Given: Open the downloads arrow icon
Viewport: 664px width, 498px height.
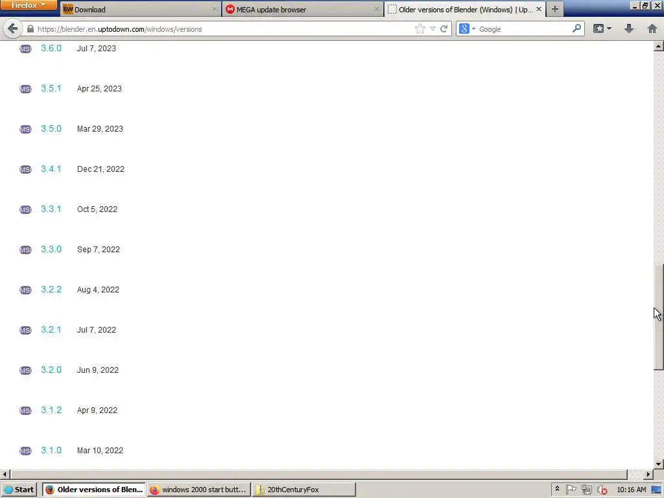Looking at the screenshot, I should pos(629,29).
